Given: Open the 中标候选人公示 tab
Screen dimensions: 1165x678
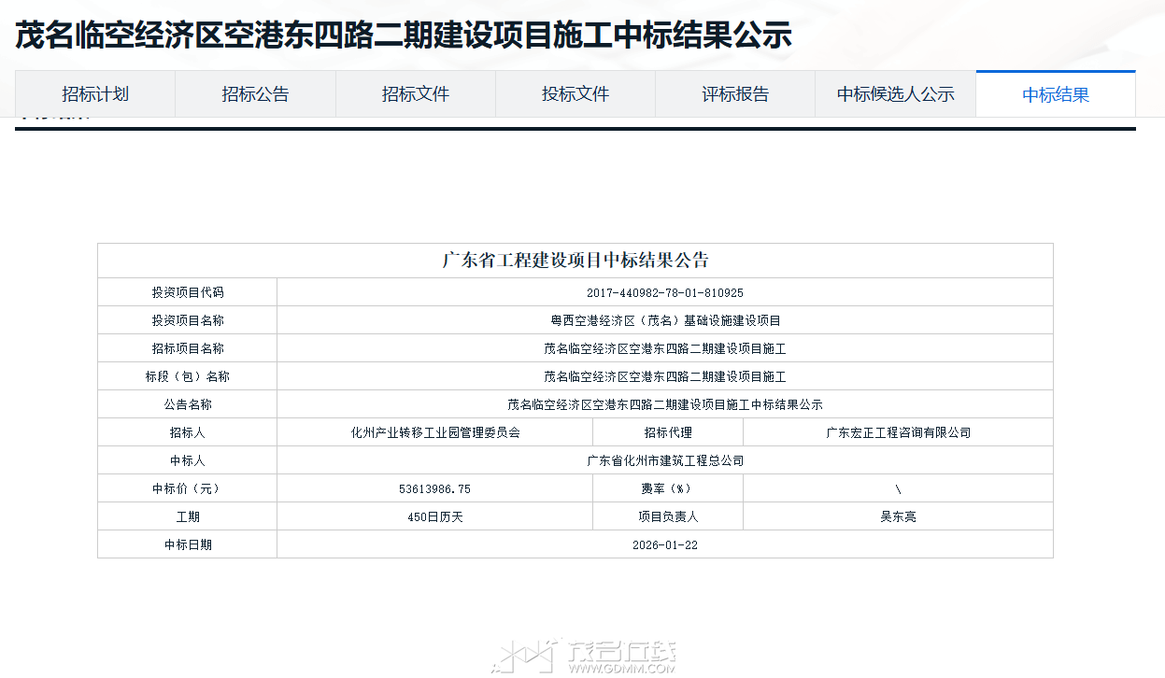Looking at the screenshot, I should 894,93.
